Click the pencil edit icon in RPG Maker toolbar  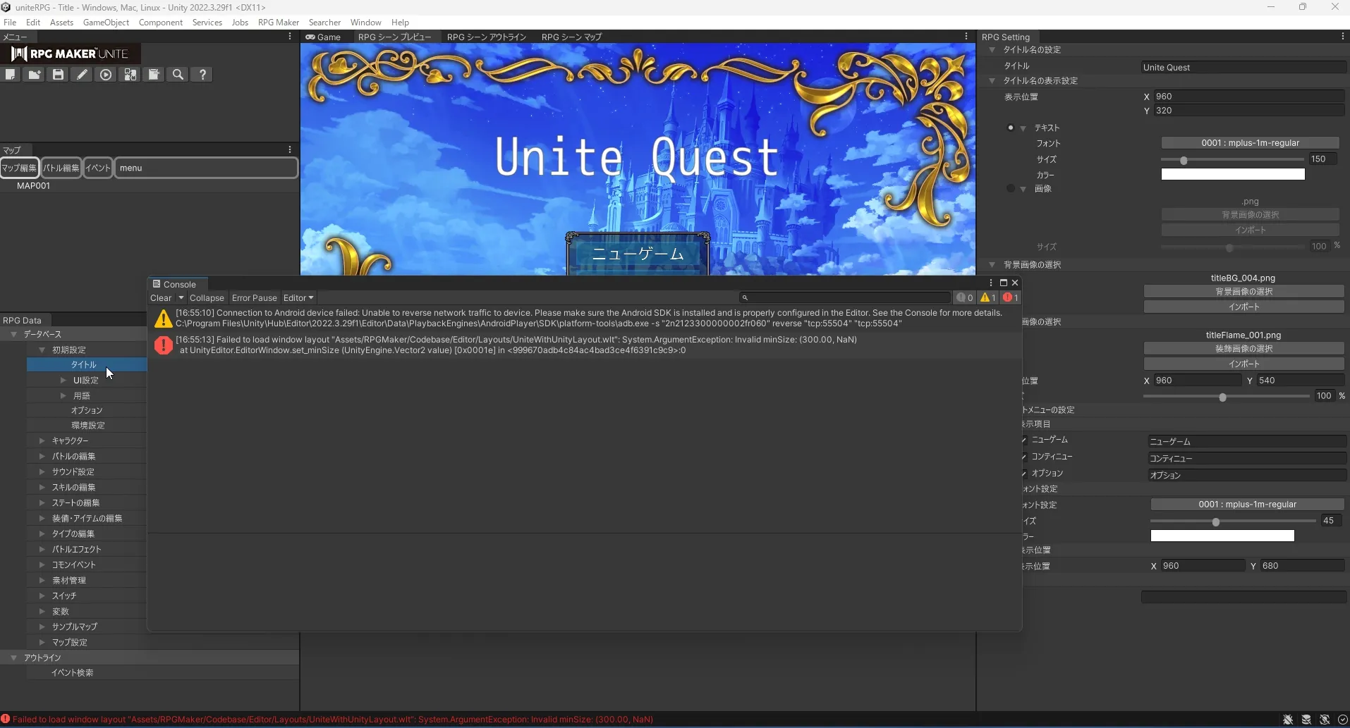82,75
